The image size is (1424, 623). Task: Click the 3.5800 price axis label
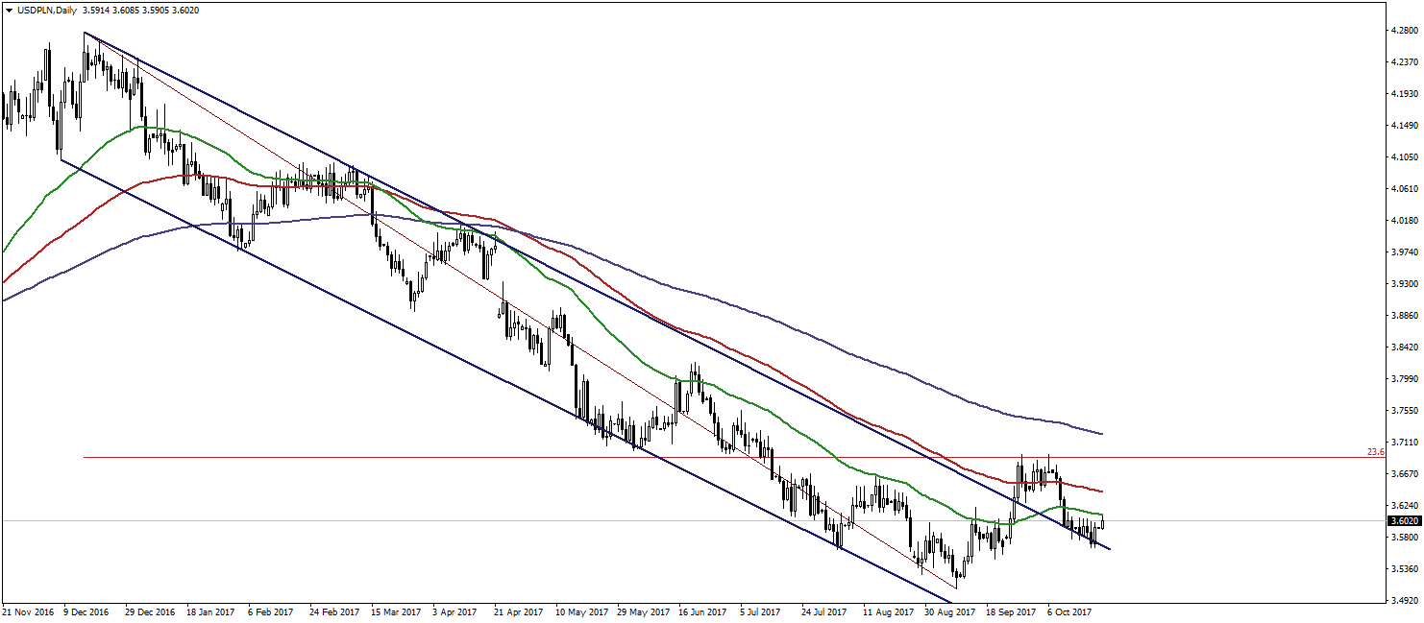(x=1404, y=538)
